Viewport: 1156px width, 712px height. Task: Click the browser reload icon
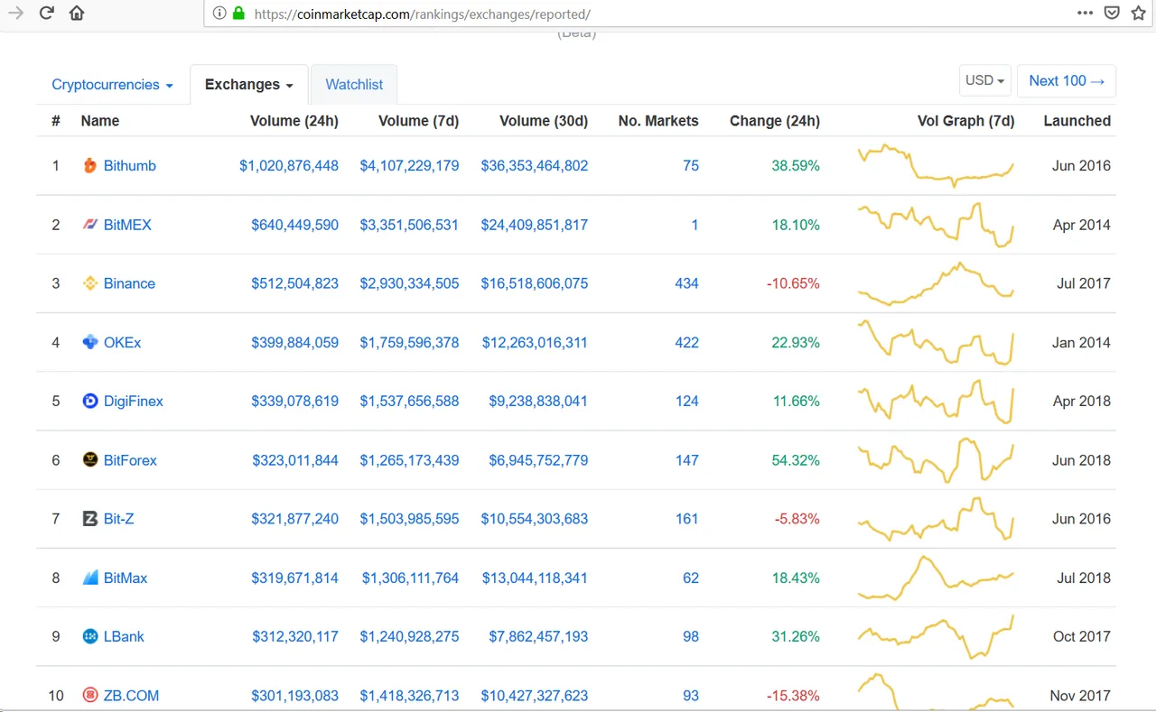pos(46,13)
